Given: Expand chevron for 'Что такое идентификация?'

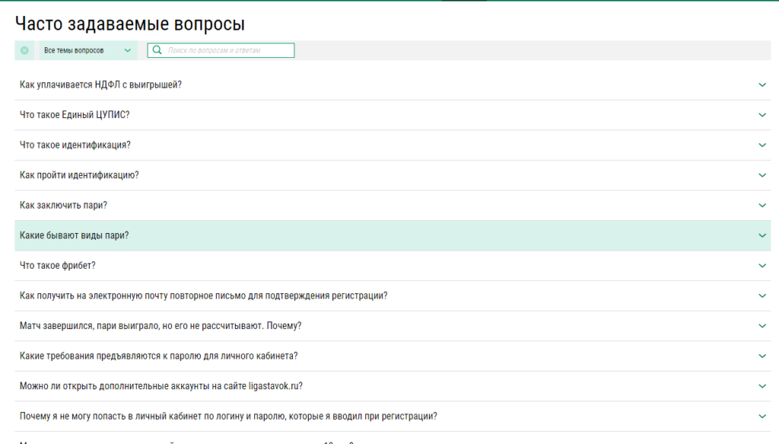Looking at the screenshot, I should point(762,145).
